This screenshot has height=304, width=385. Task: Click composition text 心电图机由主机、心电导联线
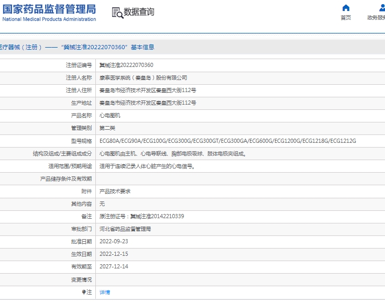[x=173, y=154]
